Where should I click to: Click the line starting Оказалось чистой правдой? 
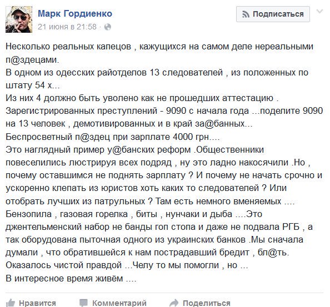tap(127, 265)
